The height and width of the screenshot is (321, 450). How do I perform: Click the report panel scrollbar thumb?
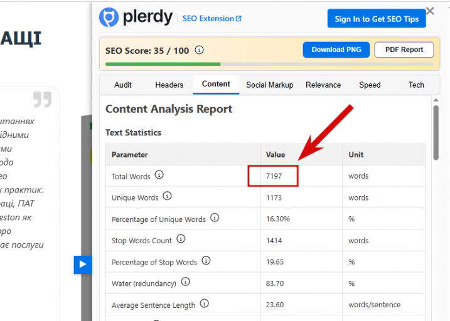[x=436, y=132]
